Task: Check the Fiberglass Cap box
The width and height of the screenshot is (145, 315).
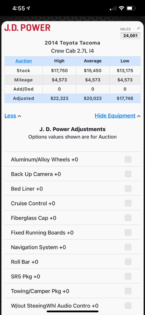Action: click(128, 218)
